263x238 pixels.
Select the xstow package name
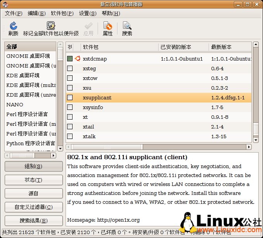tap(90, 78)
